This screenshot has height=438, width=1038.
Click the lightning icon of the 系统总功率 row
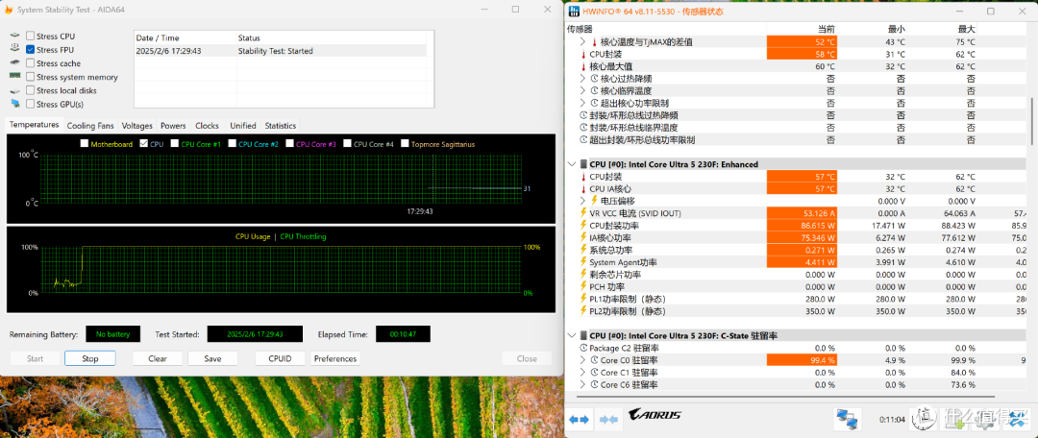tap(583, 250)
